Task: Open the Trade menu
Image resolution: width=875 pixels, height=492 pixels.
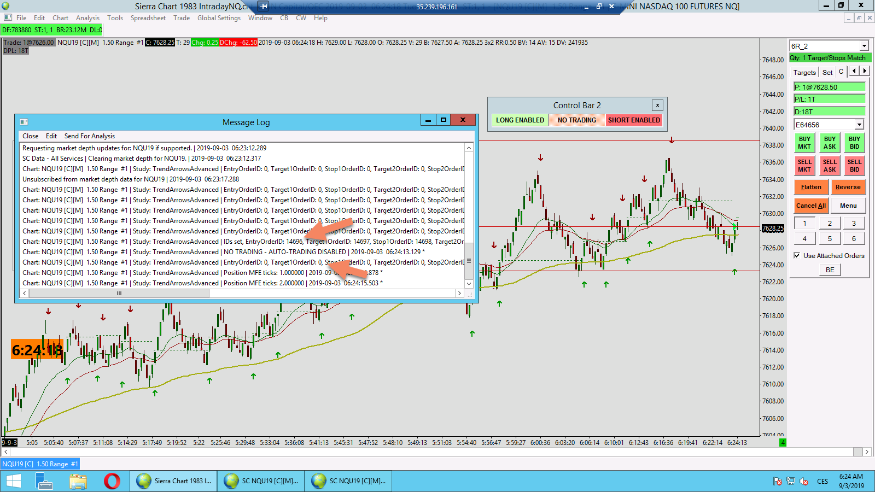Action: [182, 18]
